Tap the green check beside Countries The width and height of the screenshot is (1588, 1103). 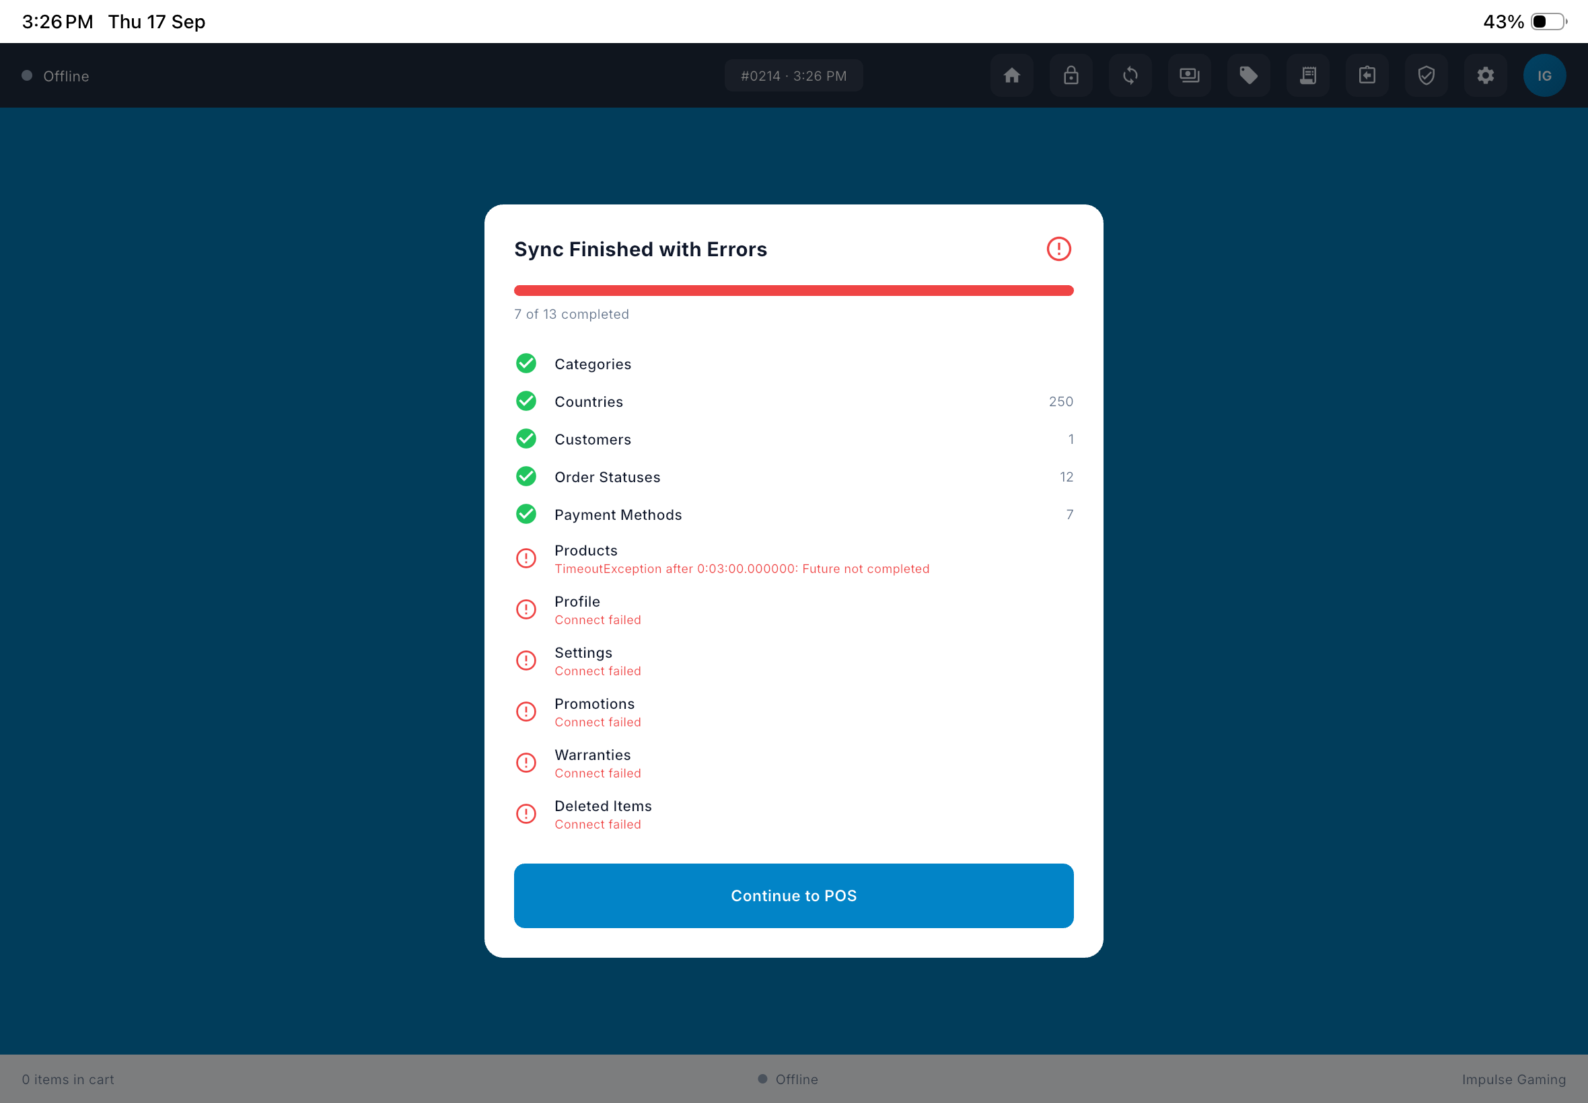tap(526, 402)
